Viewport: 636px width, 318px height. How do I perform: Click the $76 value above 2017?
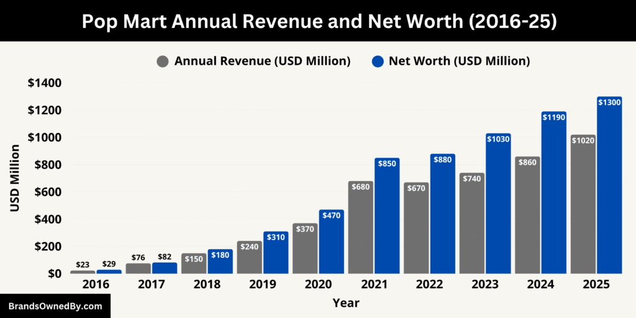coord(139,258)
